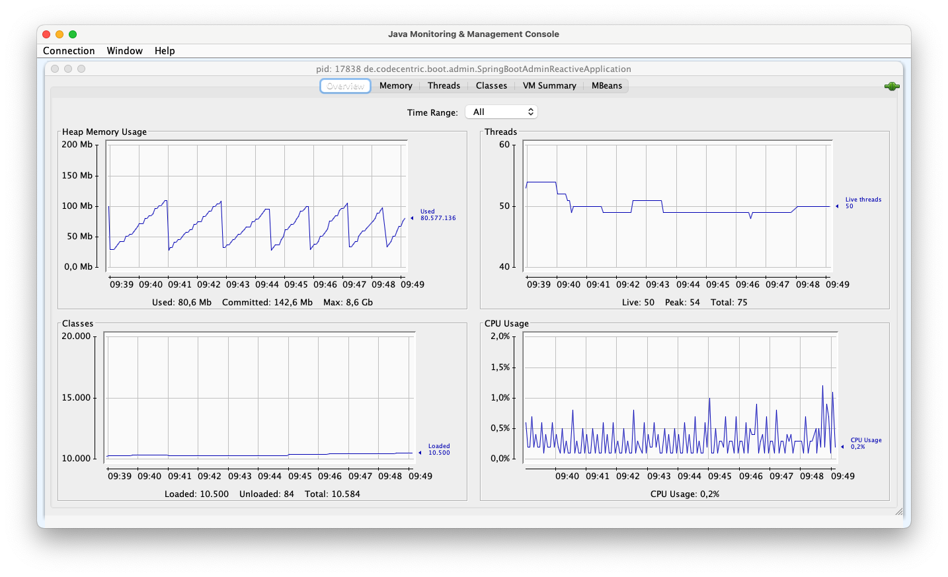The image size is (948, 577).
Task: Open the Time Range dropdown
Action: [x=501, y=111]
